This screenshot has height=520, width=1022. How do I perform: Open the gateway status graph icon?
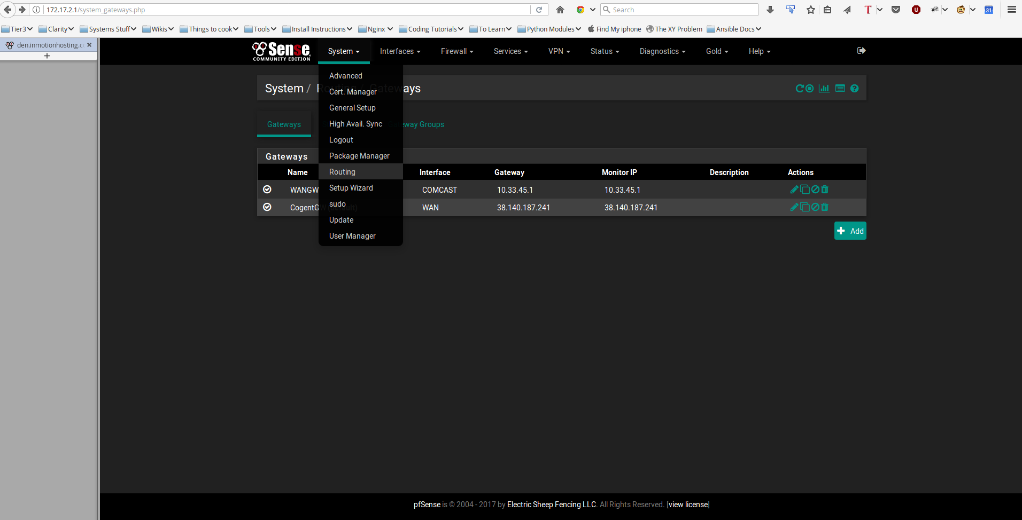(x=824, y=89)
